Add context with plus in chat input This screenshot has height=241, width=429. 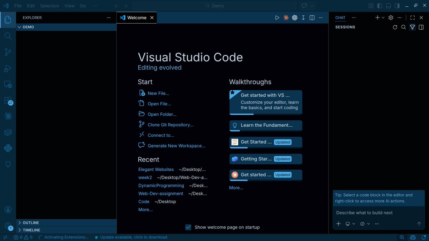[x=339, y=224]
